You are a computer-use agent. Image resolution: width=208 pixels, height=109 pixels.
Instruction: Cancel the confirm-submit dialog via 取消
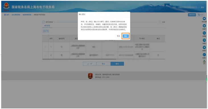coord(118,36)
